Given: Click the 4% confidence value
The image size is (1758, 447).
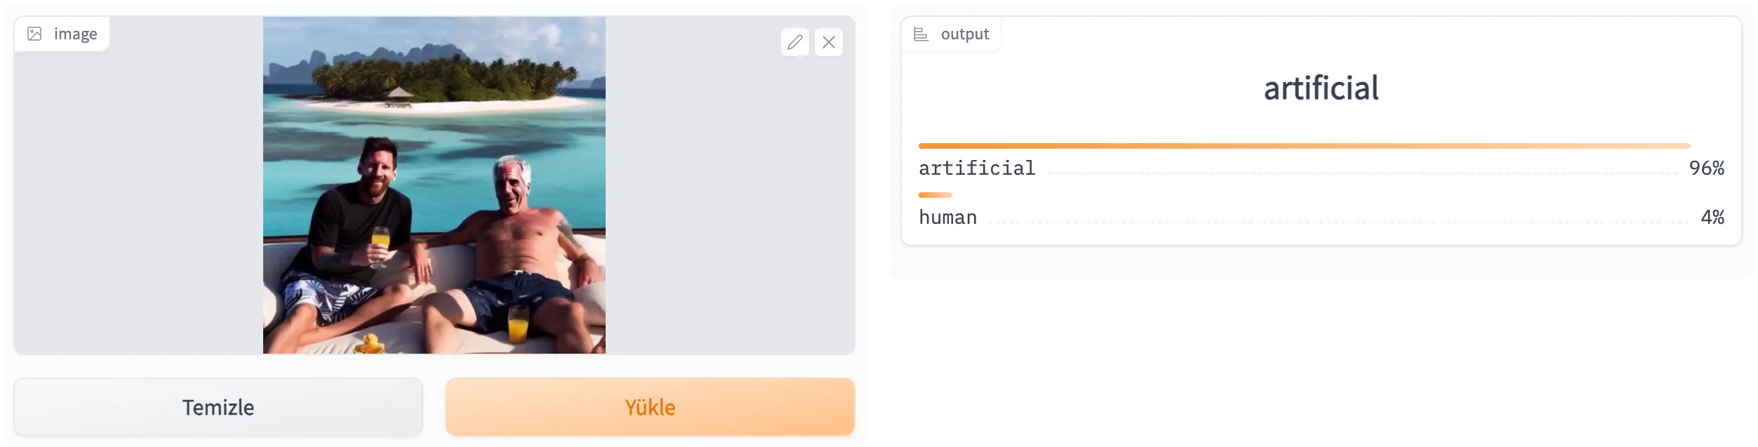Looking at the screenshot, I should tap(1712, 218).
